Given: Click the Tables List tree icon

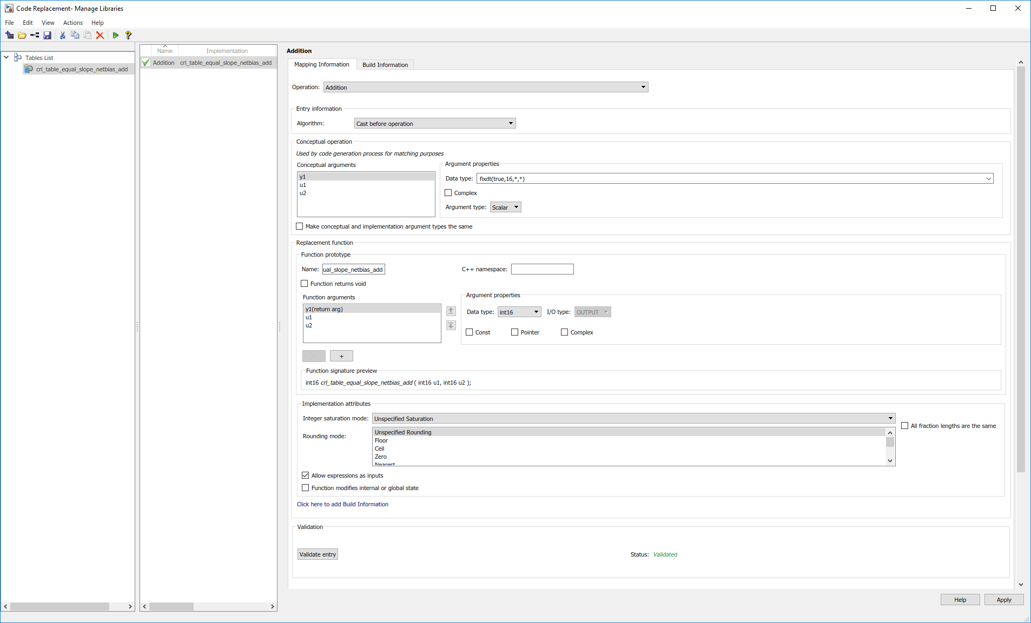Looking at the screenshot, I should point(18,57).
